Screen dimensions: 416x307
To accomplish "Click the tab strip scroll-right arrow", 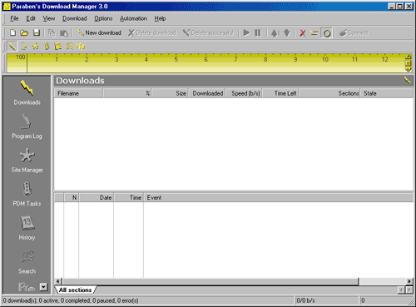I will [x=409, y=290].
